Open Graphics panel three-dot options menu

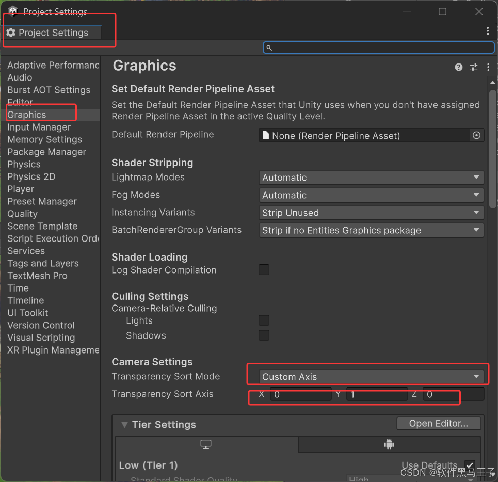[488, 67]
